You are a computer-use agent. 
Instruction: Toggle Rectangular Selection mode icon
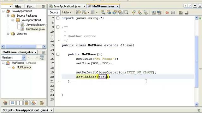point(126,13)
